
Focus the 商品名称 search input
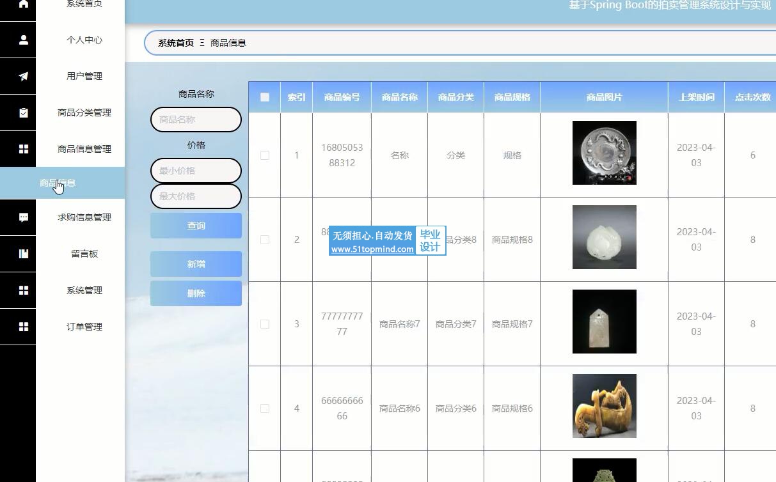click(x=196, y=120)
